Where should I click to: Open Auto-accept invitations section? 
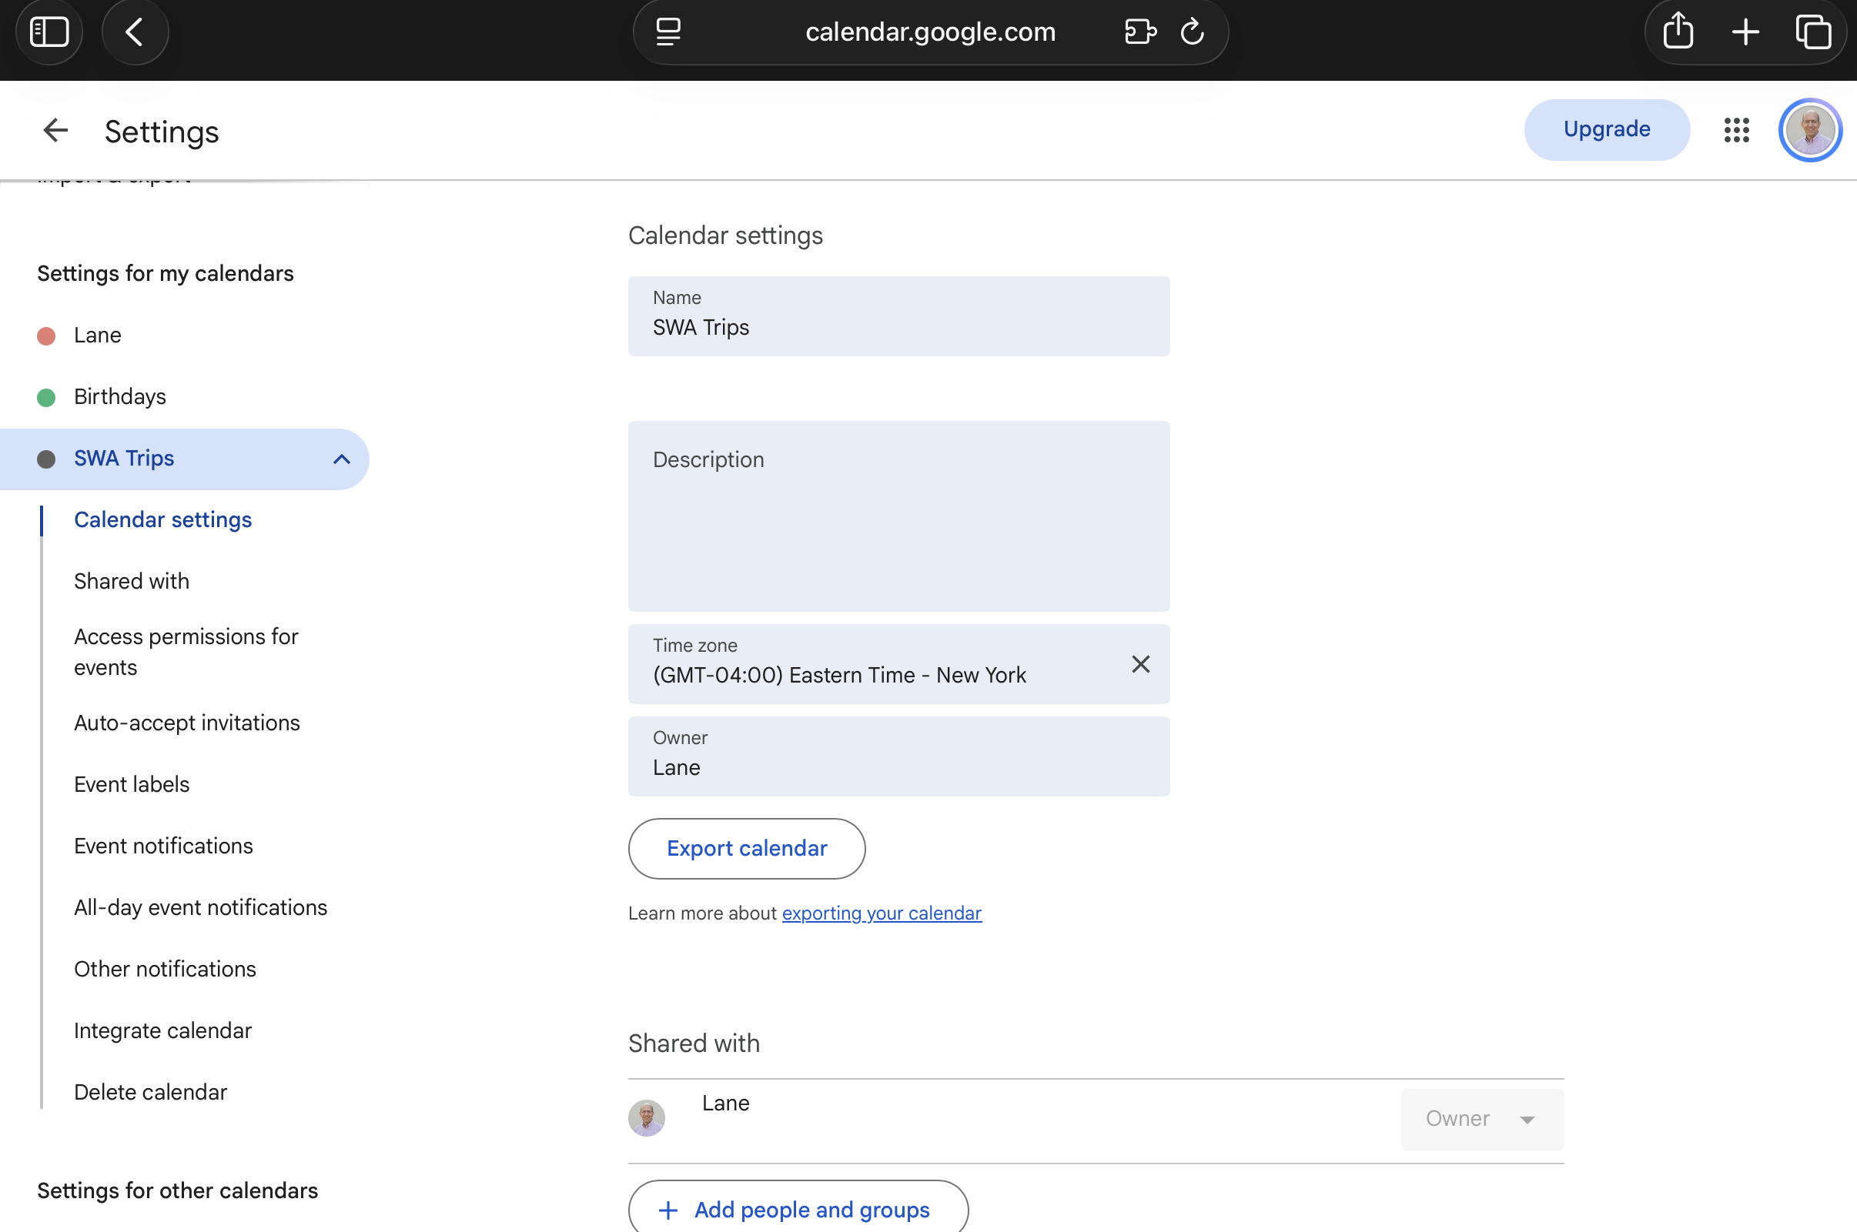[x=187, y=722]
